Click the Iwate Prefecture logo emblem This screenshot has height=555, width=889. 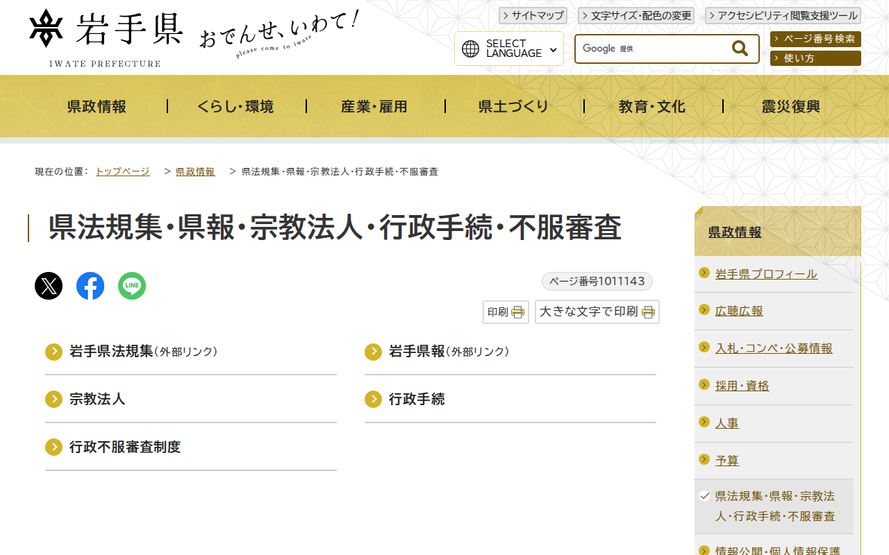pos(47,28)
